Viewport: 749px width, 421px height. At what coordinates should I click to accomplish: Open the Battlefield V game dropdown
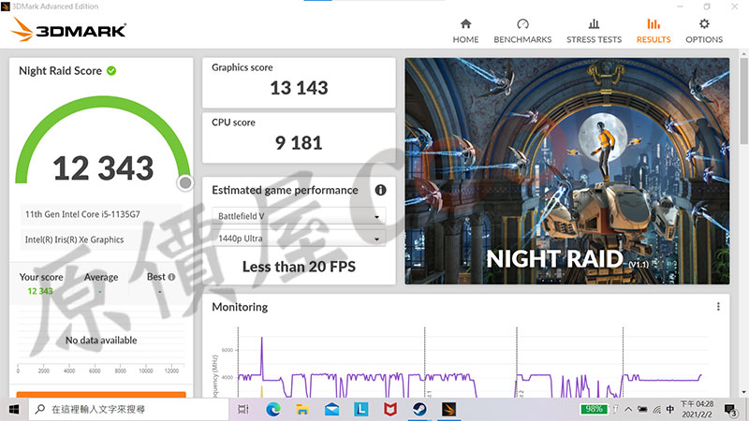pos(299,216)
